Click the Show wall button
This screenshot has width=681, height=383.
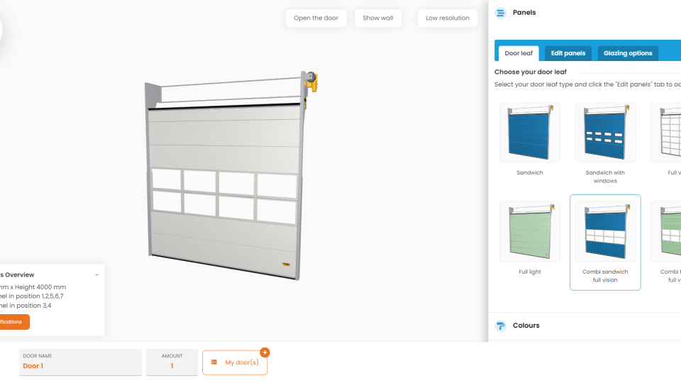point(378,18)
